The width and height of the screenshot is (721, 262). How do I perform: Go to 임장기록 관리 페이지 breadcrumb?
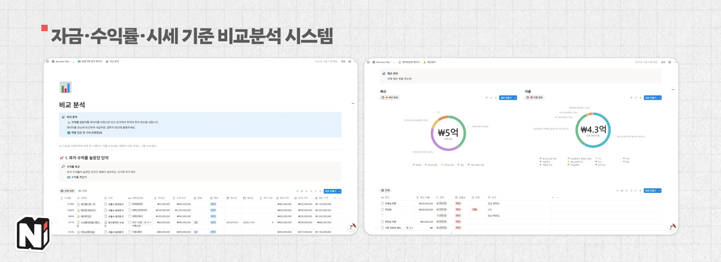(x=90, y=61)
